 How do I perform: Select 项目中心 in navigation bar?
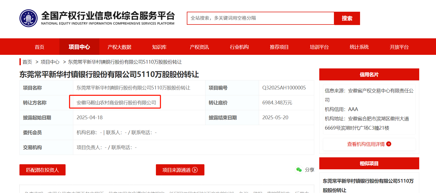coord(79,47)
